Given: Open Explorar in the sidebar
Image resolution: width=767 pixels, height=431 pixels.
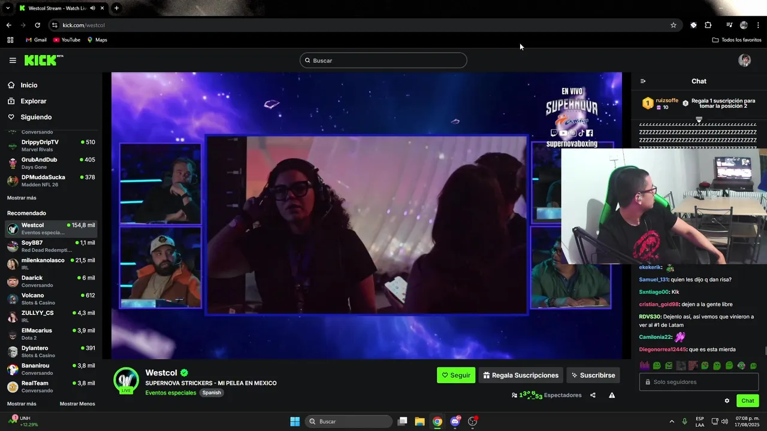Looking at the screenshot, I should pyautogui.click(x=27, y=101).
